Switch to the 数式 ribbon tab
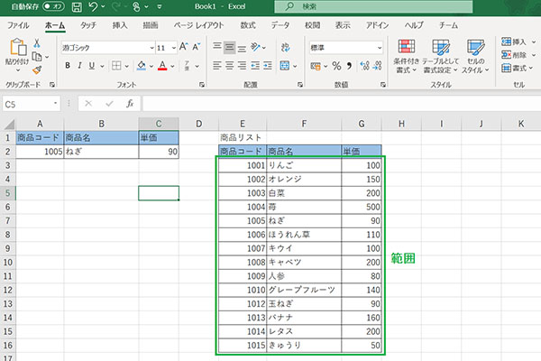The height and width of the screenshot is (361, 541). click(x=247, y=25)
